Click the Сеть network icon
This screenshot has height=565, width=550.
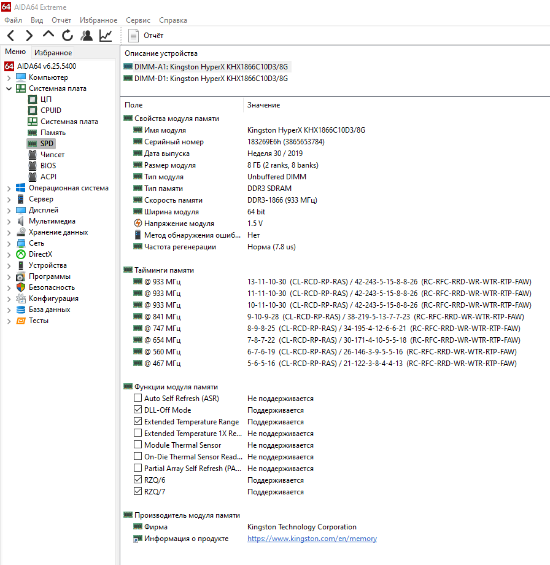(x=21, y=243)
